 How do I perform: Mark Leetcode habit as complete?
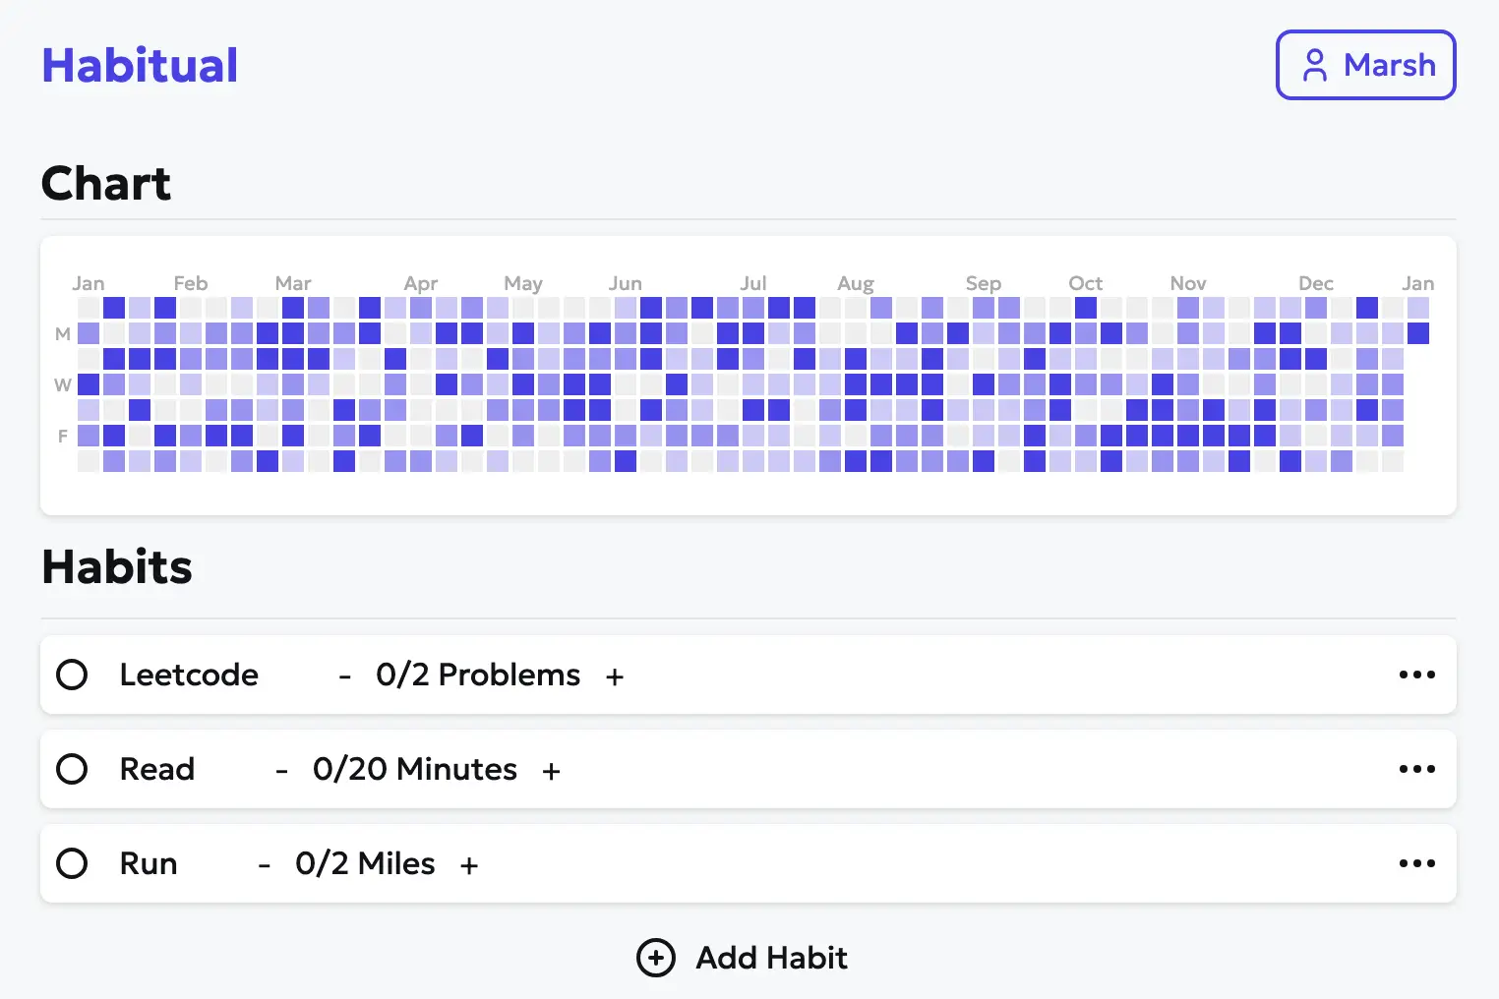point(72,675)
